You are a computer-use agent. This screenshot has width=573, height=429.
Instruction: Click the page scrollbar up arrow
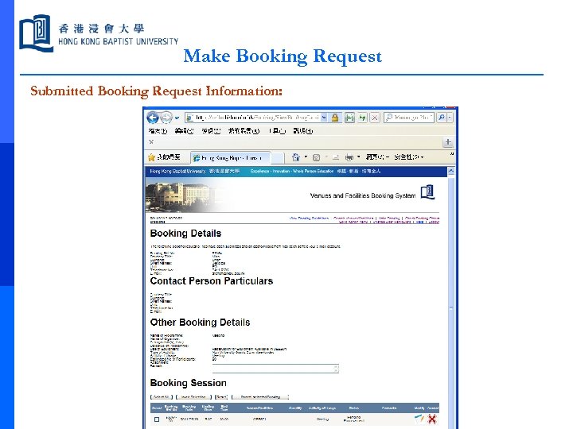click(451, 171)
